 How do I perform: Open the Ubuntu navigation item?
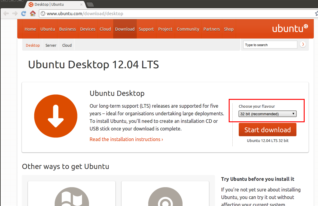pos(48,29)
